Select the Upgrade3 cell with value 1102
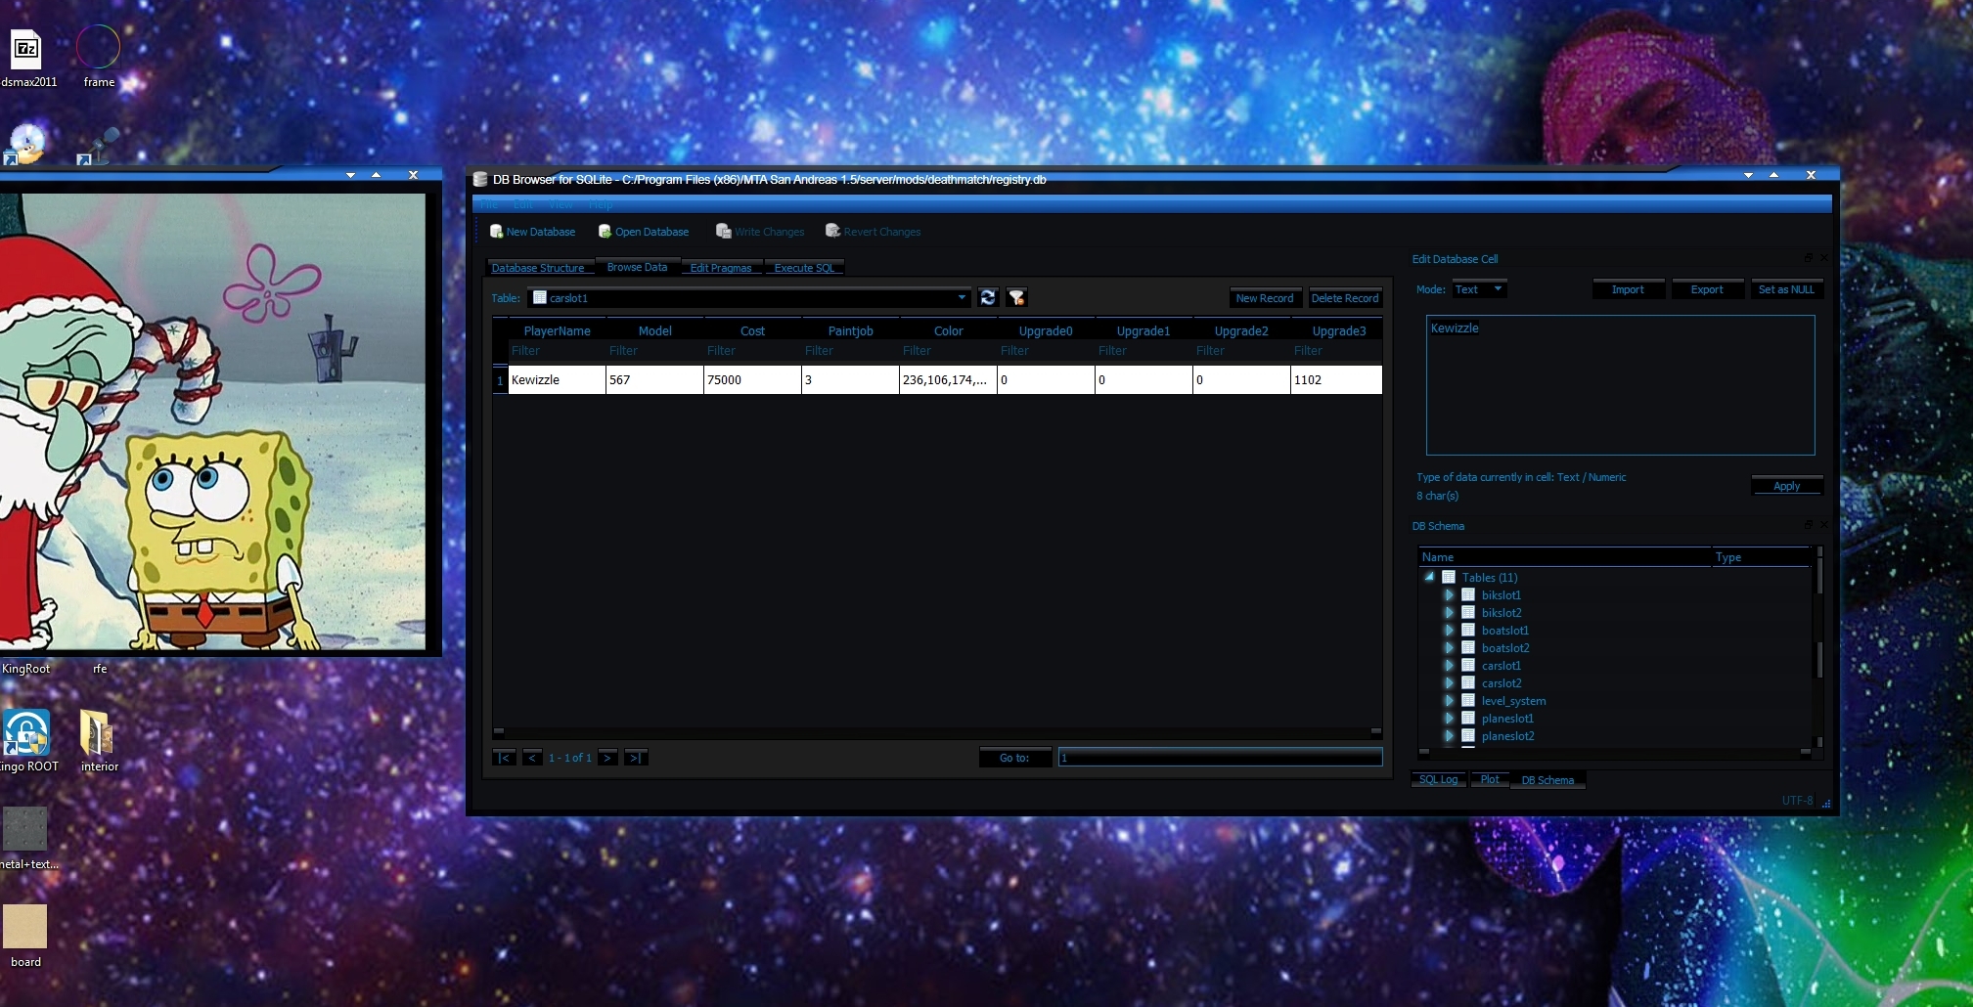 point(1336,380)
